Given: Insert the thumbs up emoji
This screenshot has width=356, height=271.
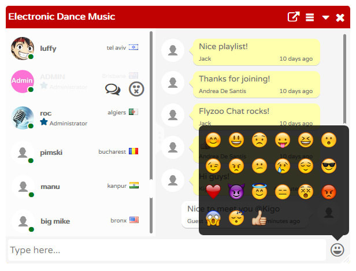Looking at the screenshot, I should [259, 218].
